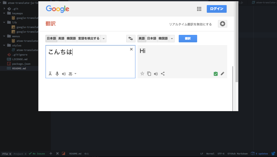277x157 pixels.
Task: Click Normal mode indicator
Action: (210, 154)
